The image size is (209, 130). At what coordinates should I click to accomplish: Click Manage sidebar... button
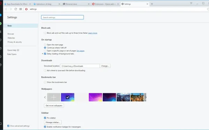click(53, 122)
